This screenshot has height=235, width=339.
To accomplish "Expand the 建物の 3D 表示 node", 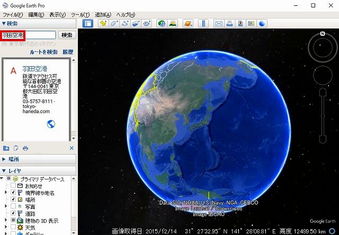I will coord(6,220).
